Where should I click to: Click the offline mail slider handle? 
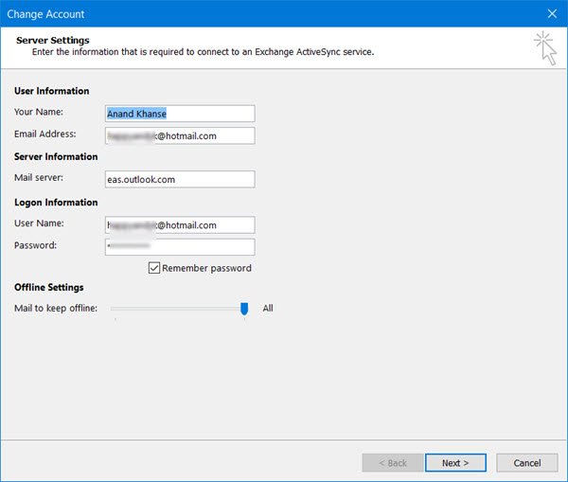244,309
